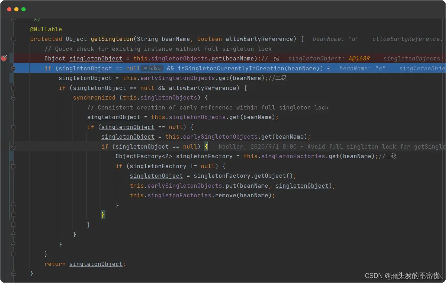Click the green maximize window button
446x283 pixels.
(23, 9)
